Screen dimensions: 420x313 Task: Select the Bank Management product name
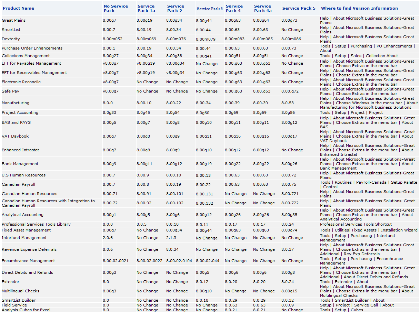point(20,164)
